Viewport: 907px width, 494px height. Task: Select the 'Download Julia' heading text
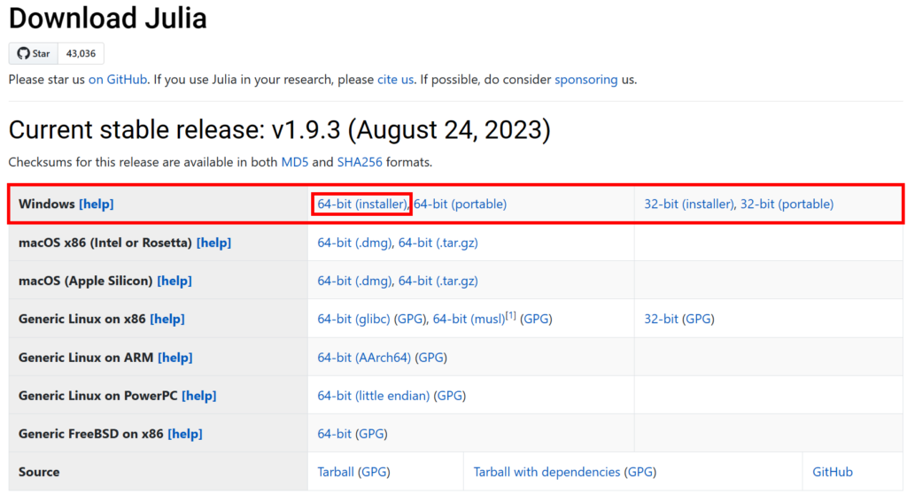pos(107,18)
